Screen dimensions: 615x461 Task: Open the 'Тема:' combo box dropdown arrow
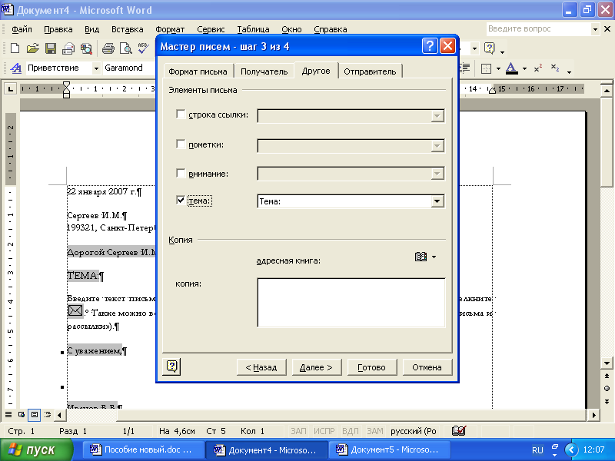click(437, 201)
